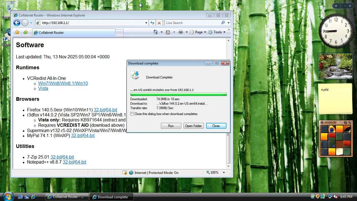
Task: Refresh the page with the address bar icon
Action: click(152, 23)
